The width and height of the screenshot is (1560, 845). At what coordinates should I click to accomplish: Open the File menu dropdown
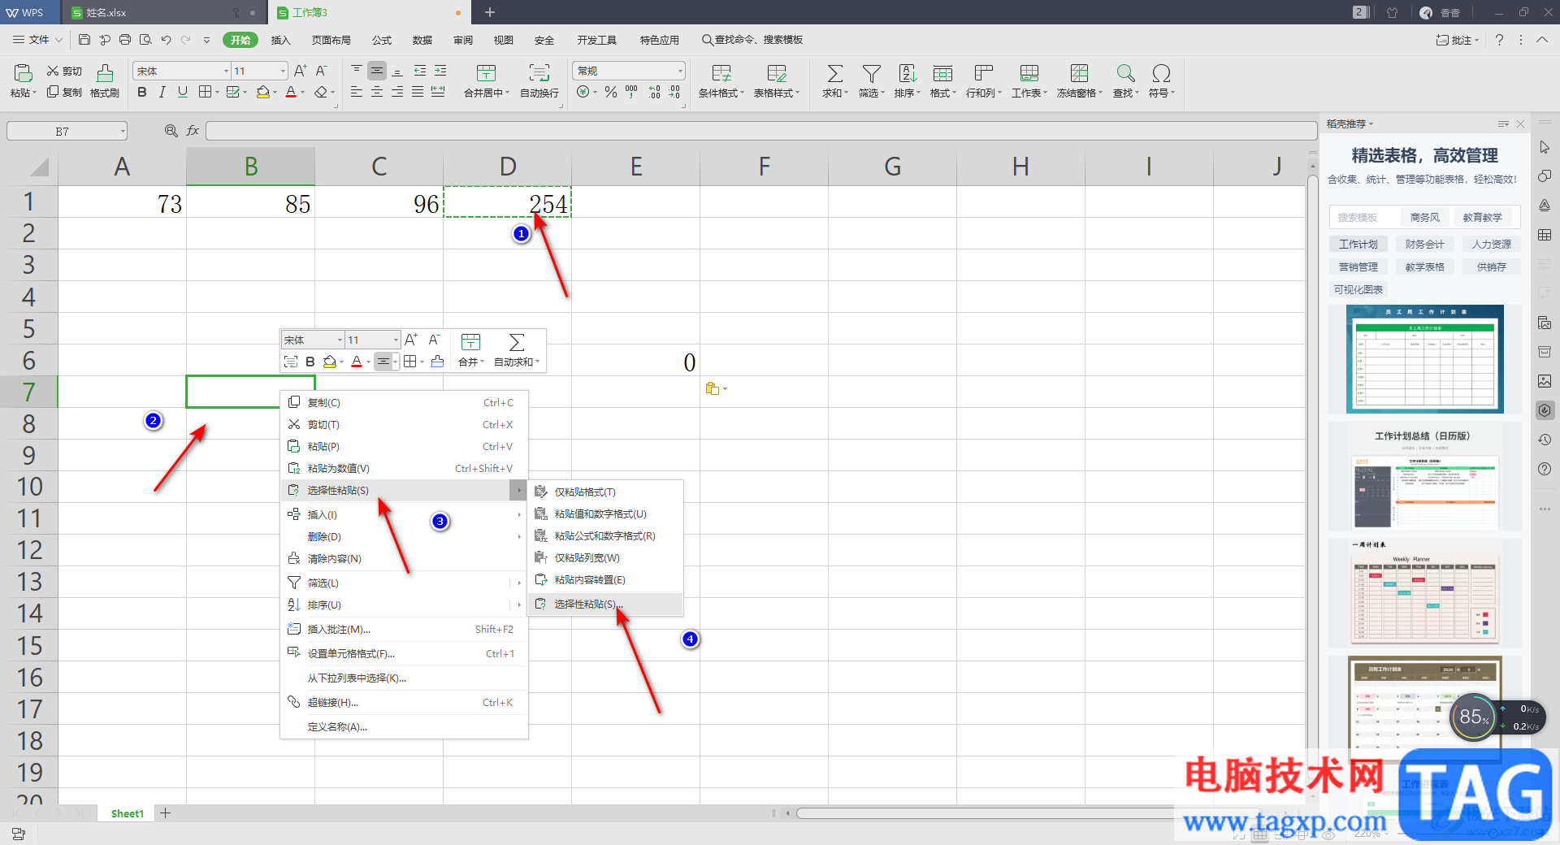(38, 40)
